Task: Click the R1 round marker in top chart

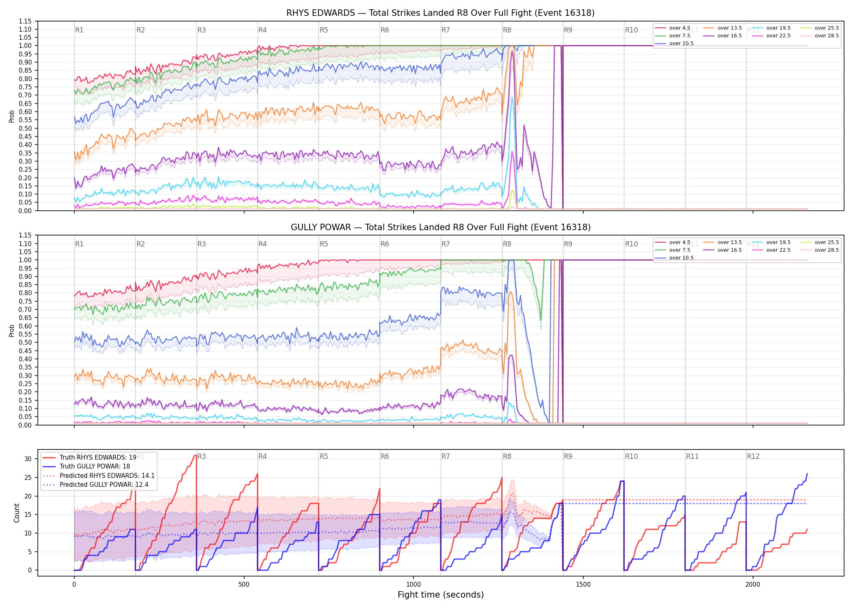Action: click(79, 30)
